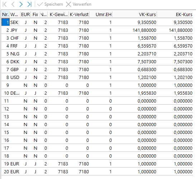Go to first record navigation arrow

tap(5, 4)
